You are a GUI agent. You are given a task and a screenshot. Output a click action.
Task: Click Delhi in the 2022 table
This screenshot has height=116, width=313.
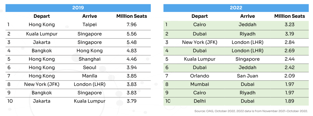[x=200, y=101]
